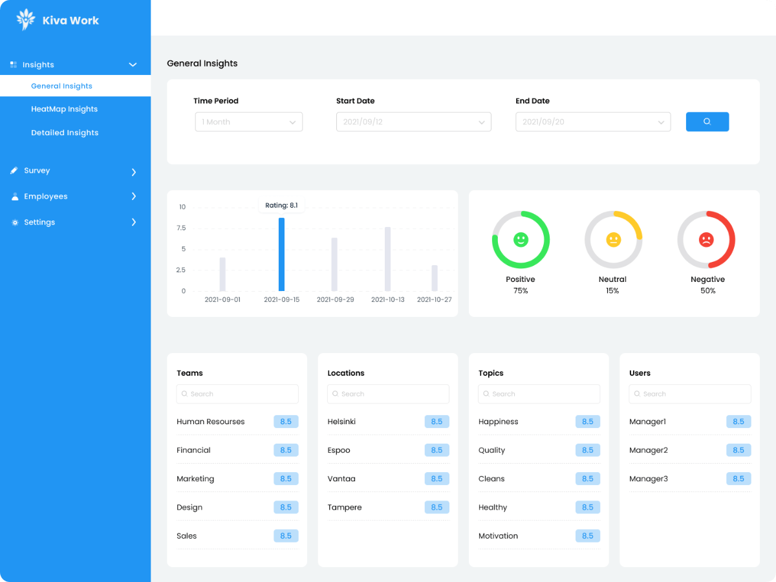Click the Kiva Work logo icon
Screen dimensions: 776x582
(x=26, y=20)
